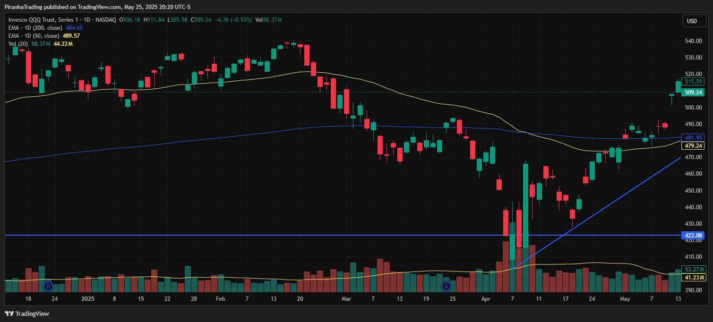Click the 390.00 price axis tick
Screen dimensions: 713x322
(693, 290)
